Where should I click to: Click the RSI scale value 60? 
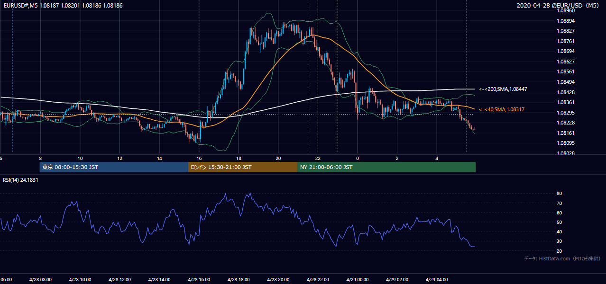[x=560, y=213]
